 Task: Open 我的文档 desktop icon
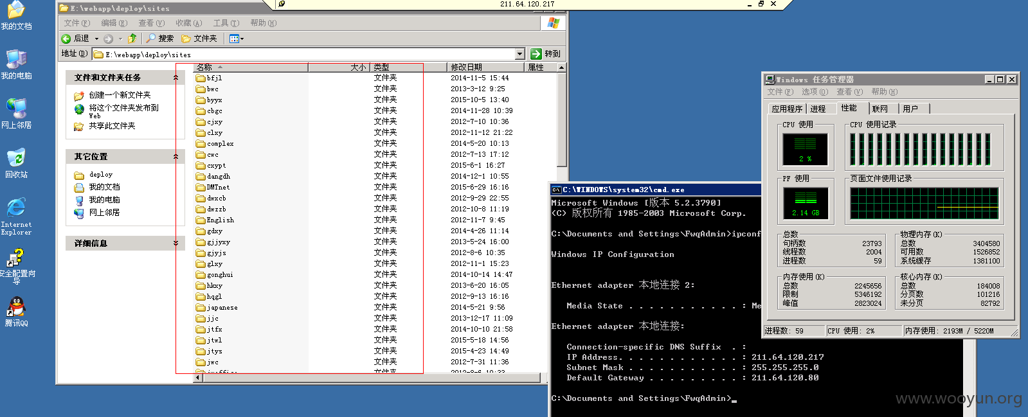coord(16,16)
